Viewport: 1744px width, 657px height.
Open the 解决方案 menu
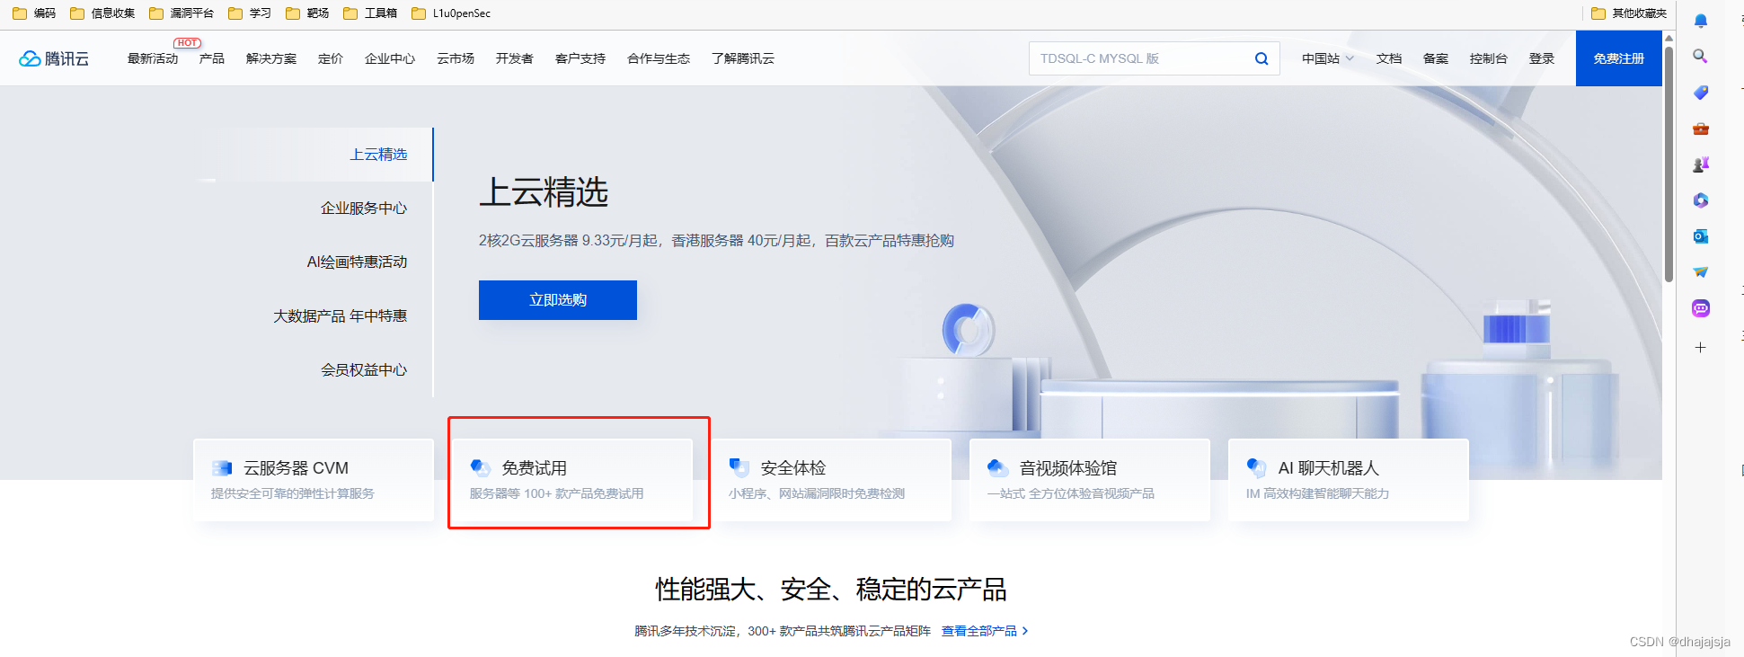[x=271, y=58]
